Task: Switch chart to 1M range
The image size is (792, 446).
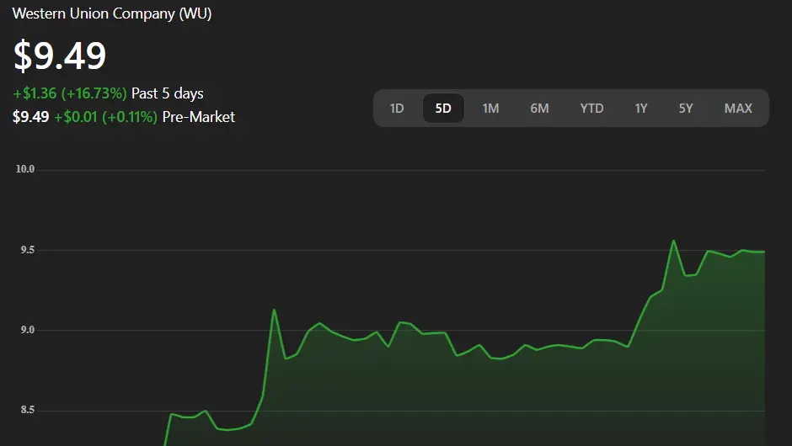Action: [x=490, y=109]
